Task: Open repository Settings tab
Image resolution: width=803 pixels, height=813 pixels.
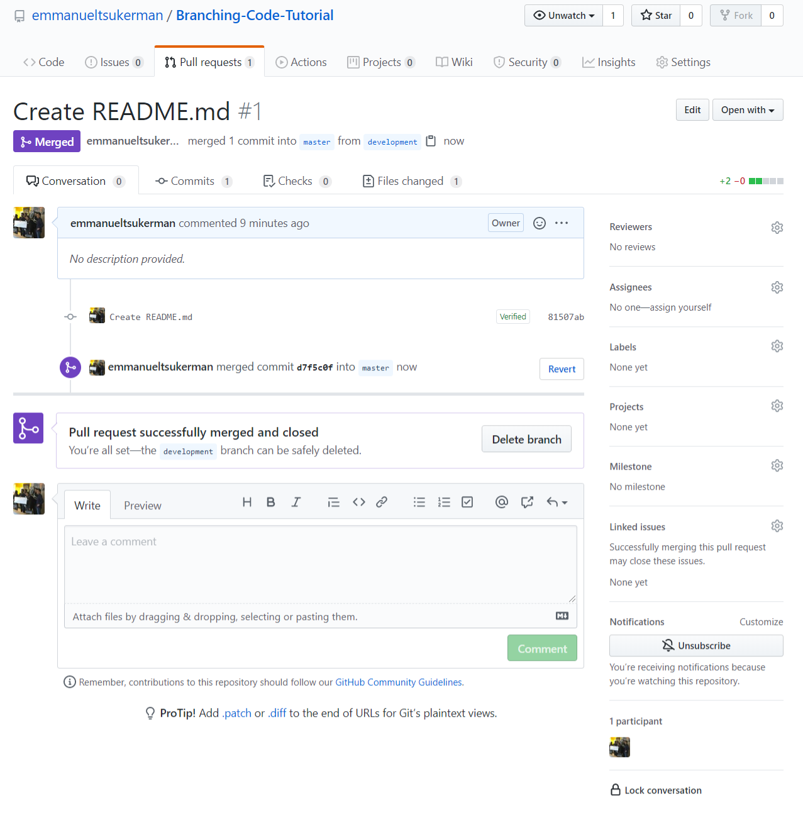Action: 683,62
